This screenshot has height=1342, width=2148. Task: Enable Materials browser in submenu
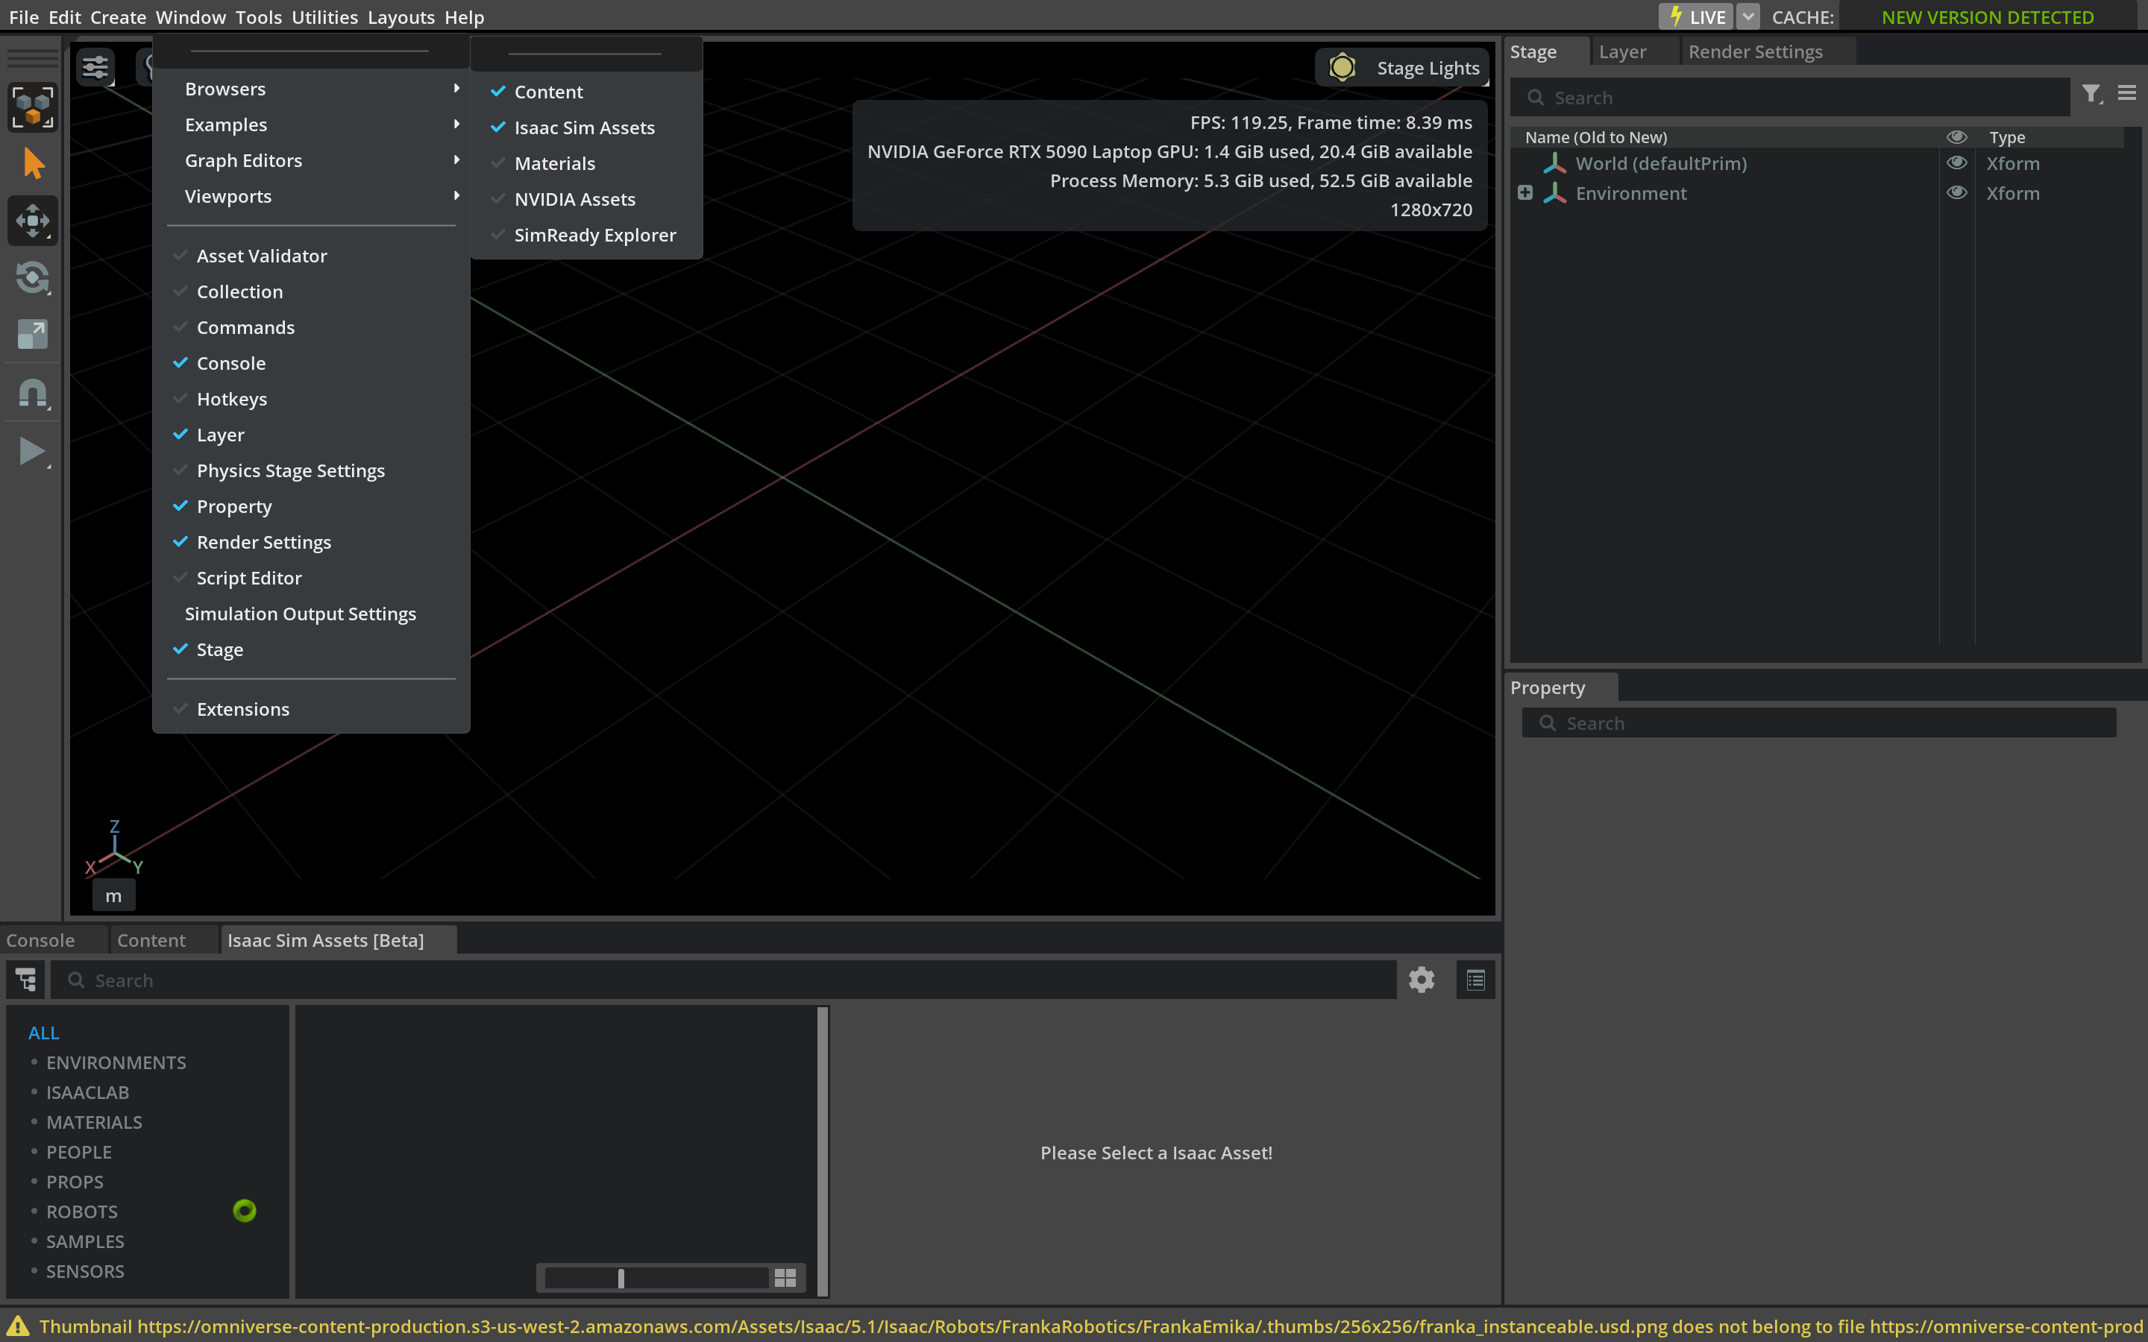pyautogui.click(x=555, y=163)
